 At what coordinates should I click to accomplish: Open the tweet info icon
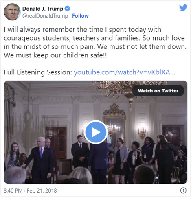pyautogui.click(x=183, y=190)
